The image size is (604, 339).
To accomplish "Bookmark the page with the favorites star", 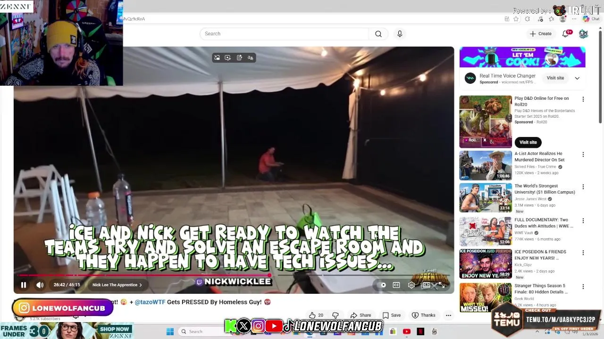I will [516, 19].
